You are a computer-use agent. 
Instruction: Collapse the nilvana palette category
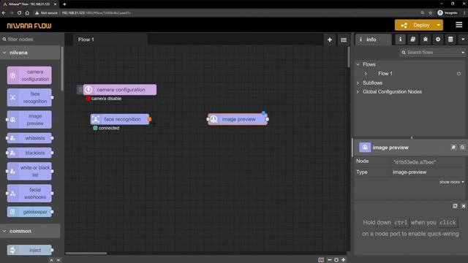(x=30, y=53)
